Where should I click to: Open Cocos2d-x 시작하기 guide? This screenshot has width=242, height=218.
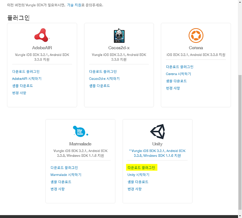point(104,79)
